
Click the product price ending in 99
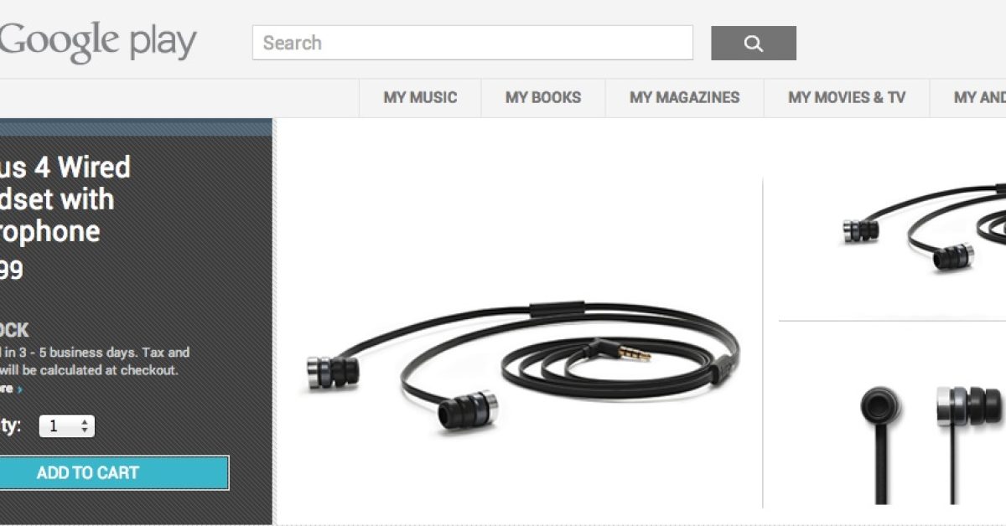click(x=12, y=271)
